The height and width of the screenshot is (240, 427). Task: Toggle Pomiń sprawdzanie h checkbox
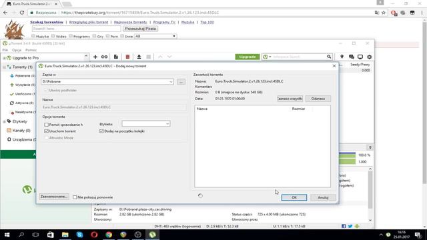coord(46,125)
